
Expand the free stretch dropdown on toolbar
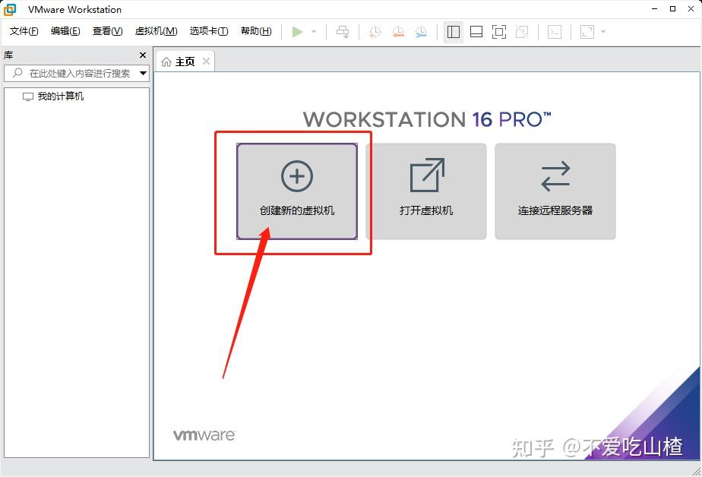coord(602,32)
